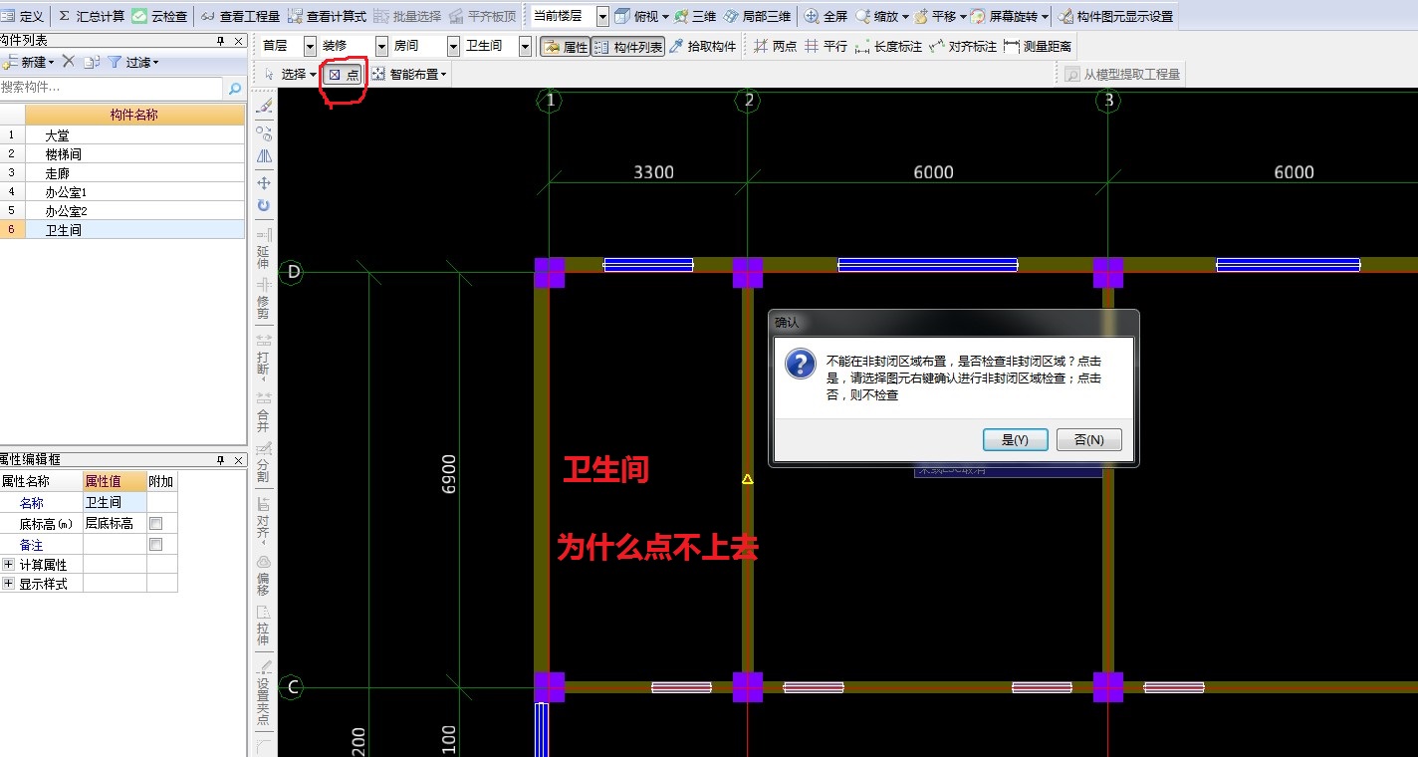Activate 拾取构件 pick component tool
The height and width of the screenshot is (757, 1418).
[x=703, y=46]
